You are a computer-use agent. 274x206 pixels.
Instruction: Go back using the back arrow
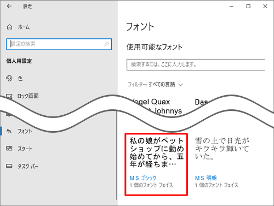pos(9,7)
